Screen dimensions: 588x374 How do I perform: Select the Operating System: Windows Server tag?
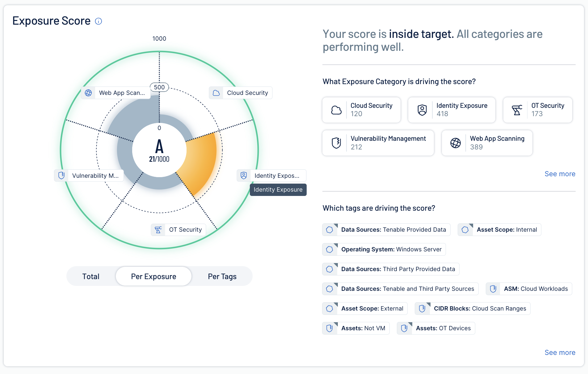tap(384, 249)
